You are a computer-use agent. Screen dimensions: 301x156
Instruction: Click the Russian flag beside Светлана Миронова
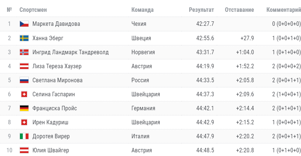[24, 80]
